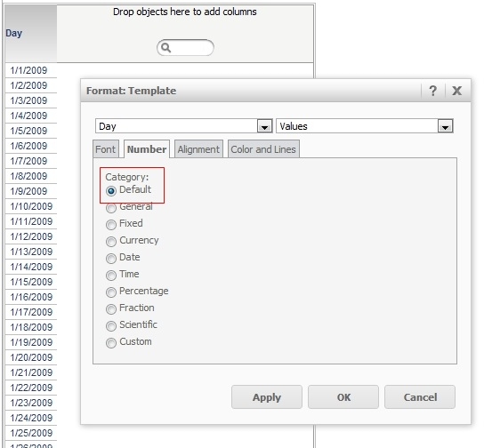Open the Color and Lines tab
484x448 pixels.
tap(263, 149)
